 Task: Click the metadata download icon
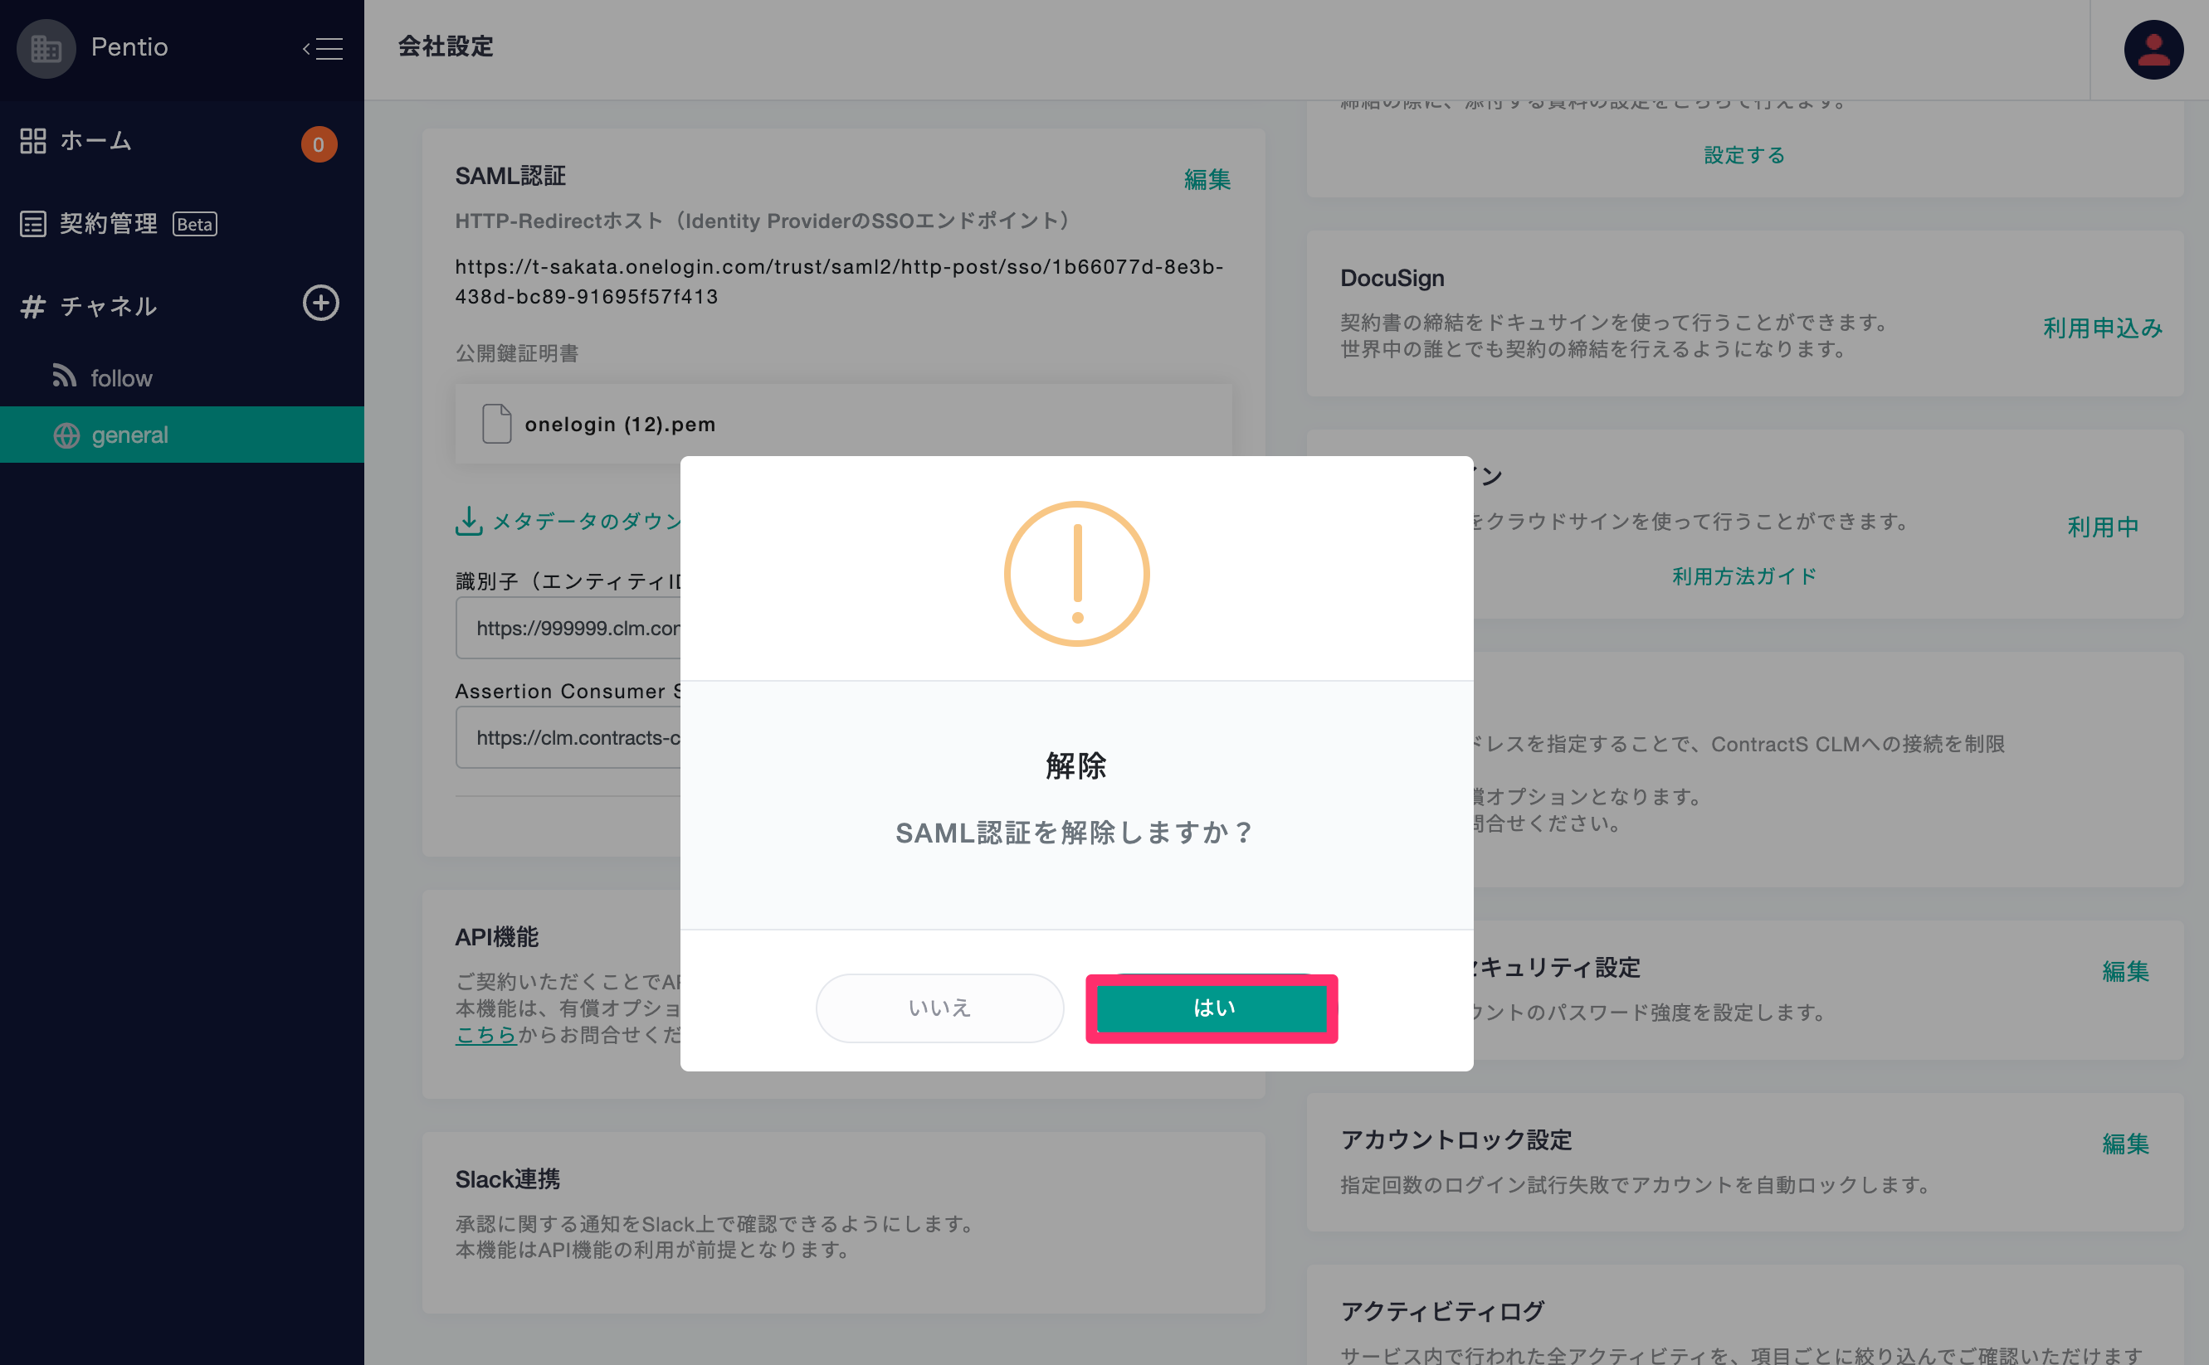pos(468,521)
